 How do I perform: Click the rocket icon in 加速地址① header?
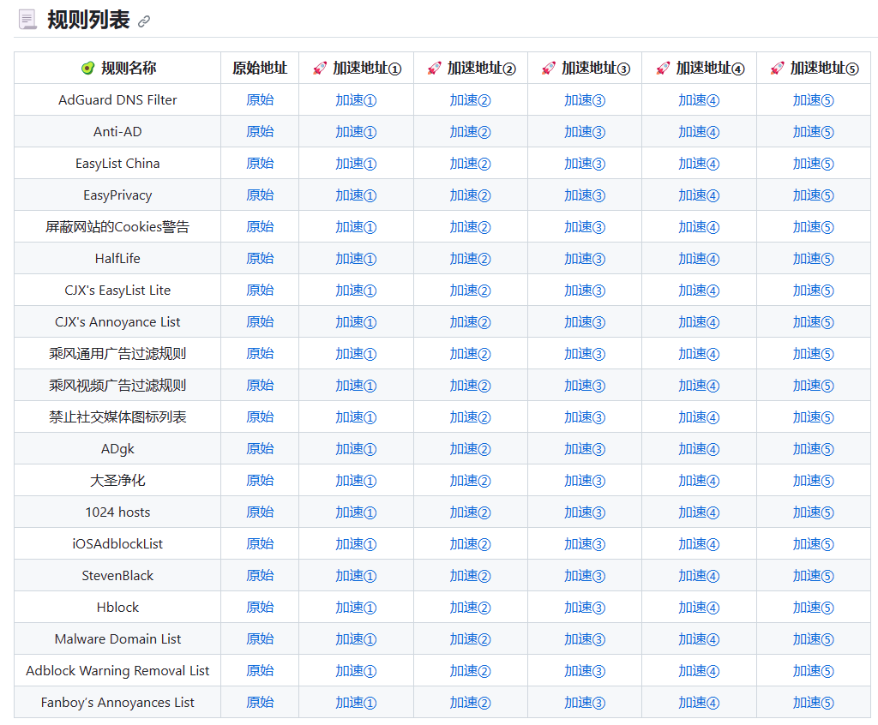pos(320,69)
